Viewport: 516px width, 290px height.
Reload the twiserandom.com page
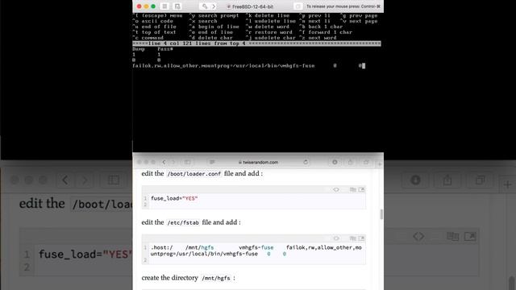(x=306, y=162)
